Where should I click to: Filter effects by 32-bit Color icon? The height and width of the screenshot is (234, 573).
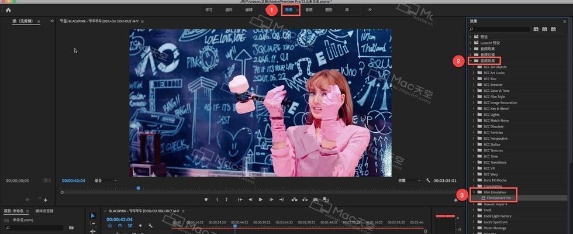(544, 29)
